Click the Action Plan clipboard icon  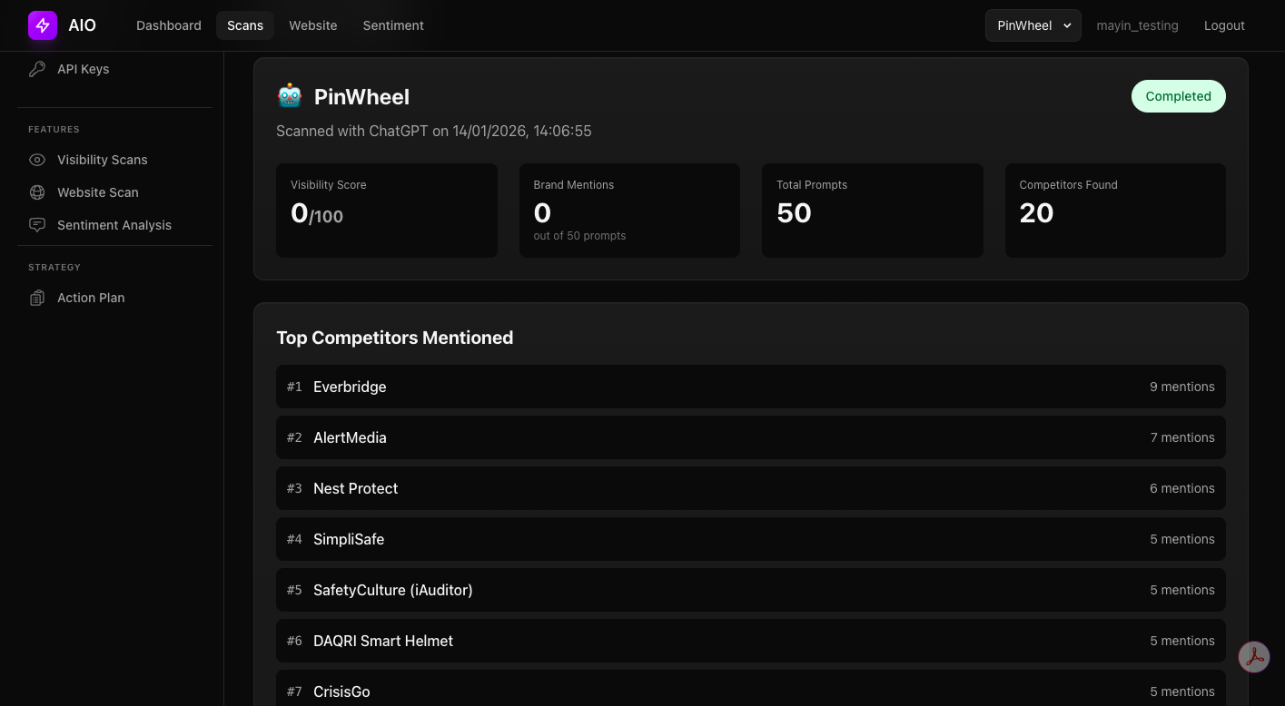[x=36, y=298]
